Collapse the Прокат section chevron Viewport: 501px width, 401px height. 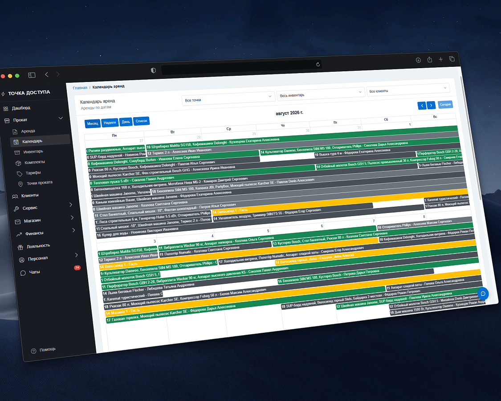[x=61, y=118]
